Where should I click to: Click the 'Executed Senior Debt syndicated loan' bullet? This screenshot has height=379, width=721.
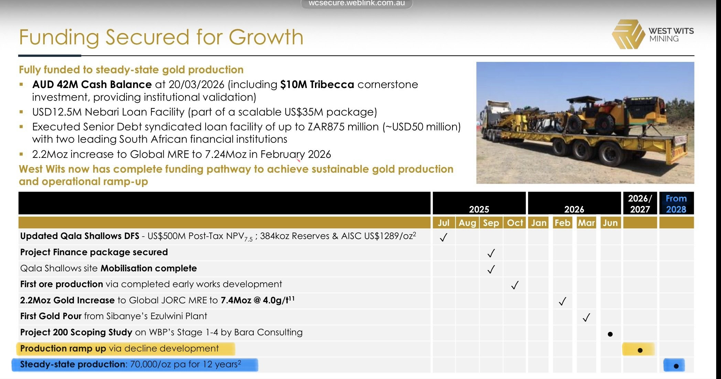tap(247, 133)
